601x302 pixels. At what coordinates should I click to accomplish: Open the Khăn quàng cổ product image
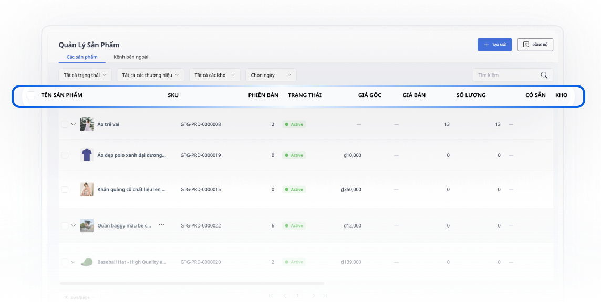pyautogui.click(x=87, y=189)
